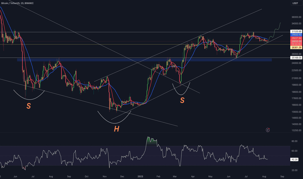The height and width of the screenshot is (179, 303).
Task: Click the first Jul time axis label
Action: tap(33, 176)
